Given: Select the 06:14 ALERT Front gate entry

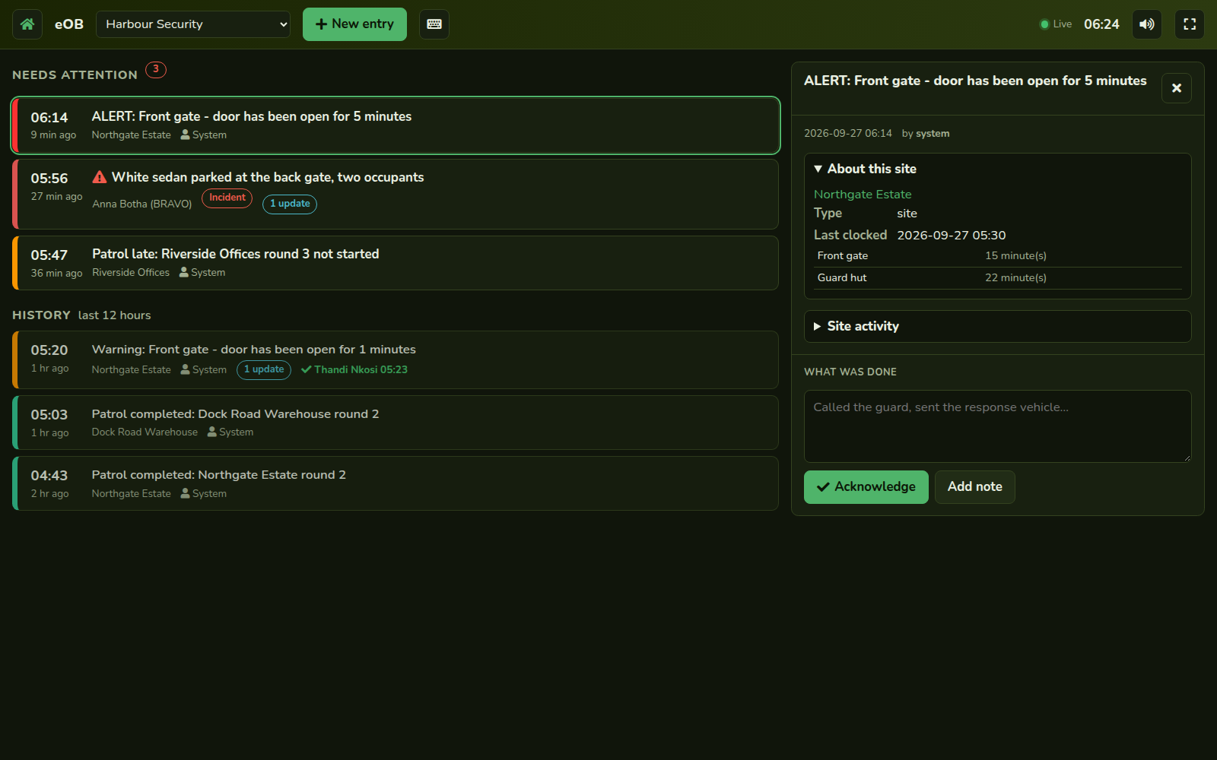Looking at the screenshot, I should coord(396,125).
